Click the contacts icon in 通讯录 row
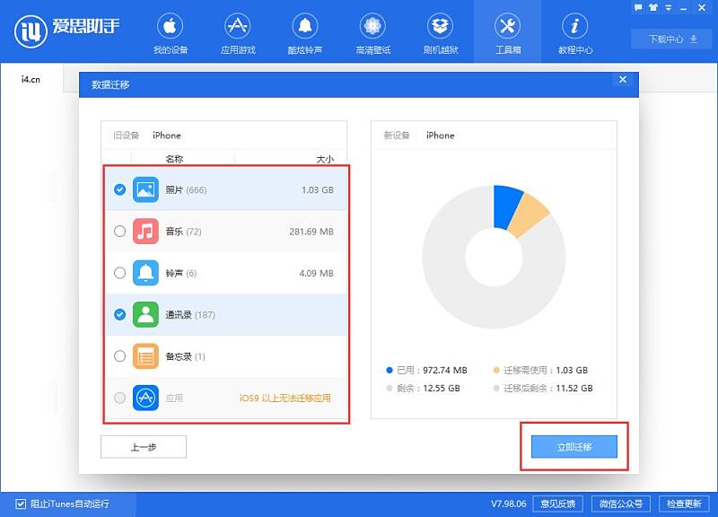Screen dimensions: 718x517 [145, 314]
